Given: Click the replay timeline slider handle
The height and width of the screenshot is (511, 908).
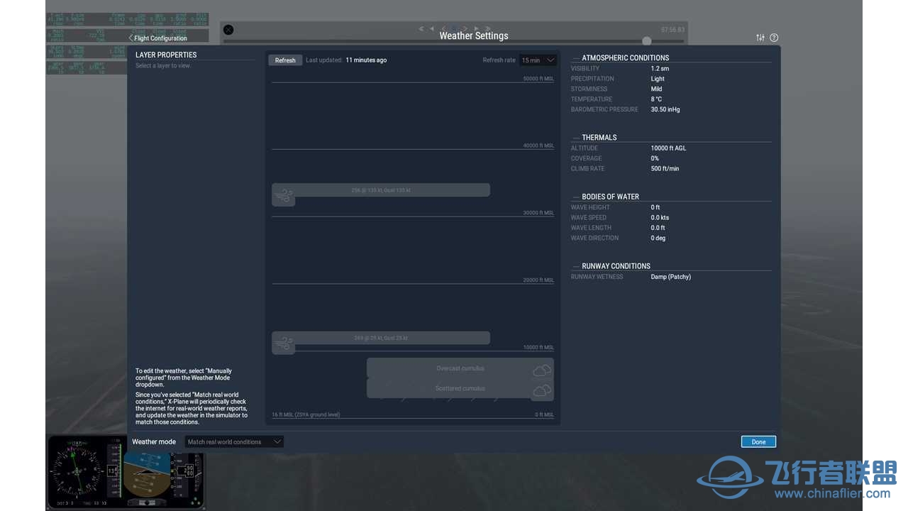Looking at the screenshot, I should (x=646, y=41).
